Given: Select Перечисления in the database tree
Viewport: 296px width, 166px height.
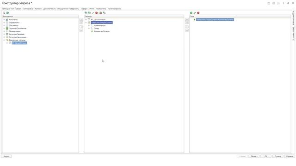Looking at the screenshot, I should point(15,31).
